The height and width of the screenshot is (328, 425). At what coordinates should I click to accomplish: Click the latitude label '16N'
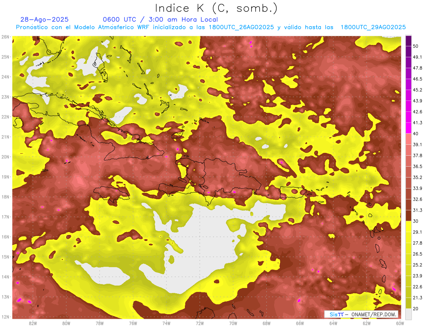pos(5,237)
